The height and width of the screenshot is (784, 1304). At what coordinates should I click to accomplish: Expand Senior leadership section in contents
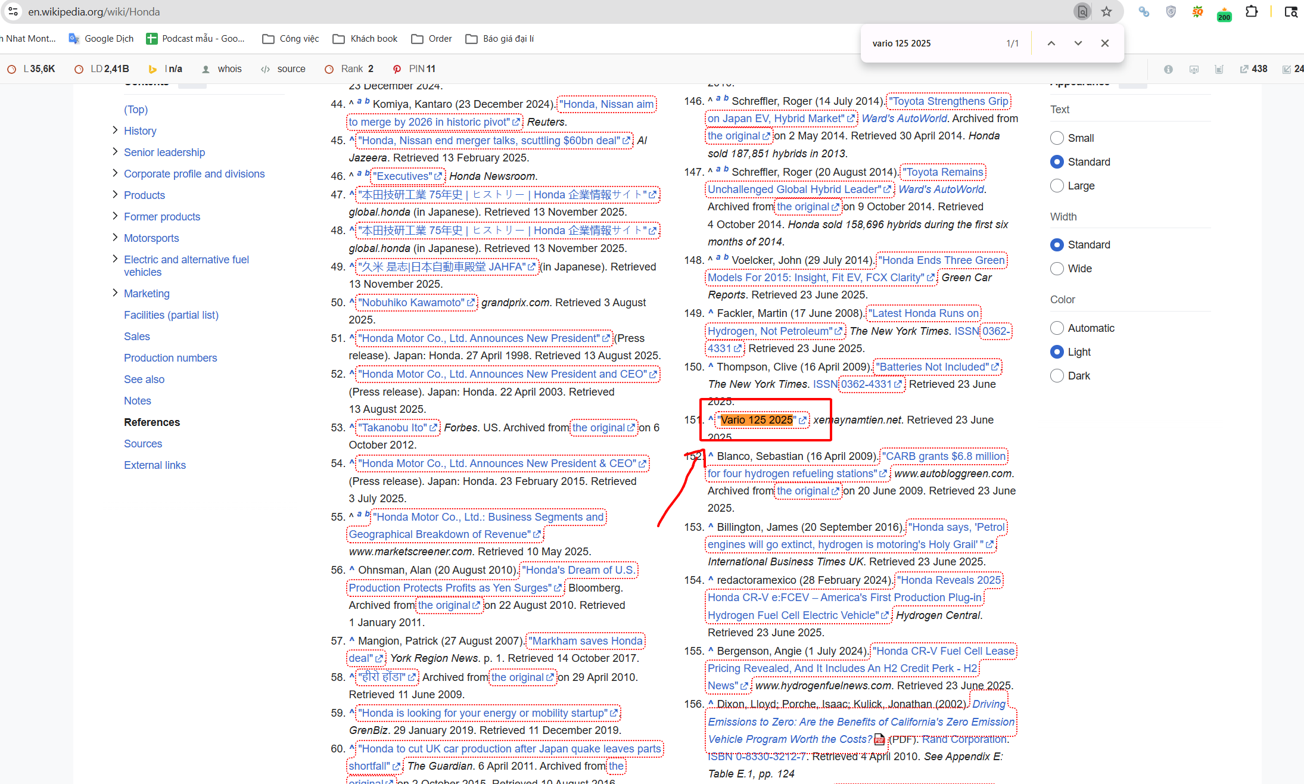coord(114,152)
